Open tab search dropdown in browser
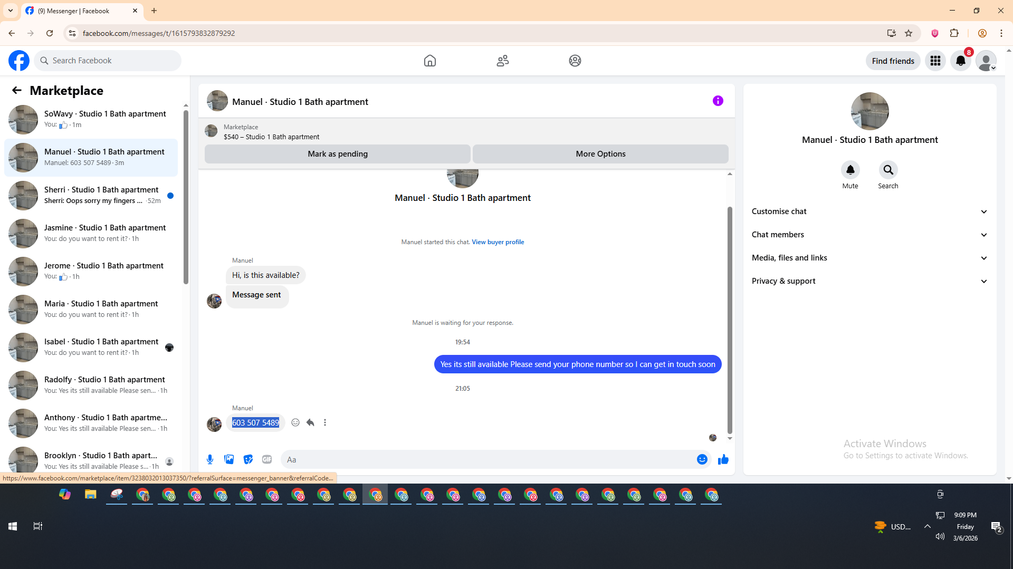 (x=11, y=11)
